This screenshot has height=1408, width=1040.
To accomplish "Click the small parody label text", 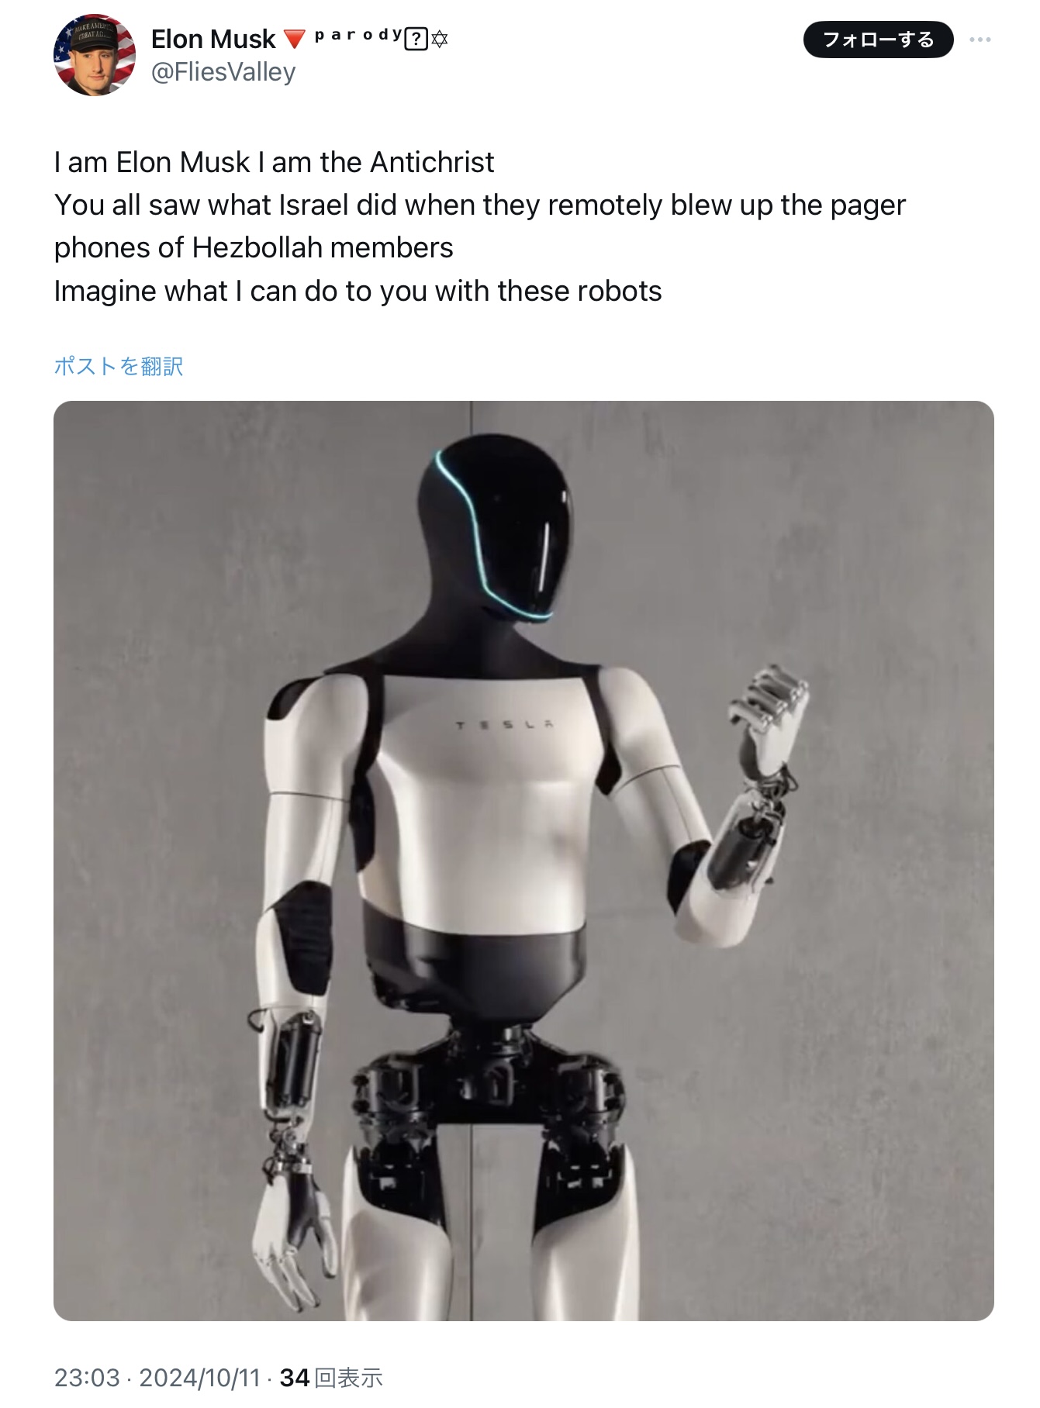I will pyautogui.click(x=358, y=35).
